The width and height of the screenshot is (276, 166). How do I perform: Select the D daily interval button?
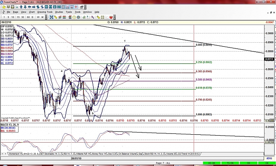coord(32,17)
